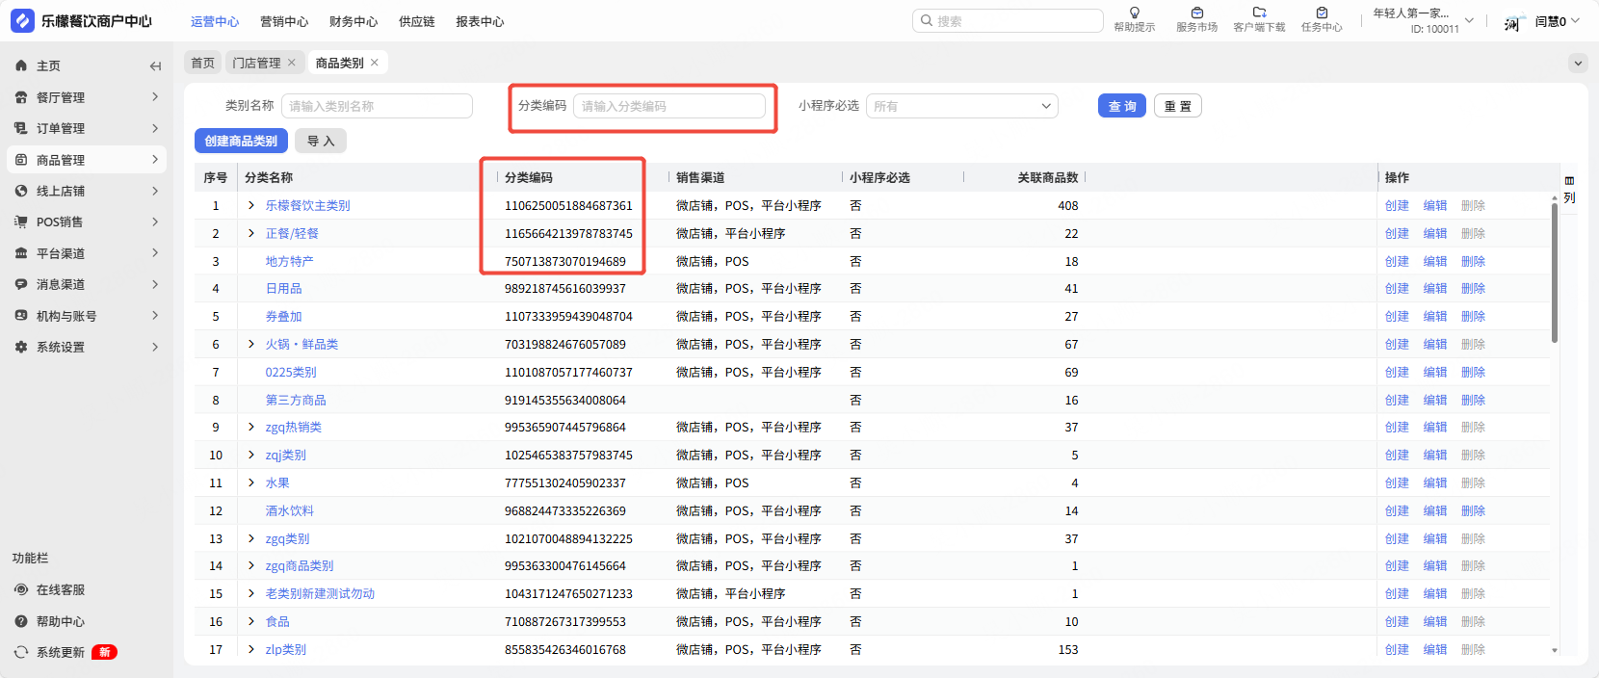Expand the 餐厅管理 sidebar menu chevron
The height and width of the screenshot is (678, 1599).
155,97
